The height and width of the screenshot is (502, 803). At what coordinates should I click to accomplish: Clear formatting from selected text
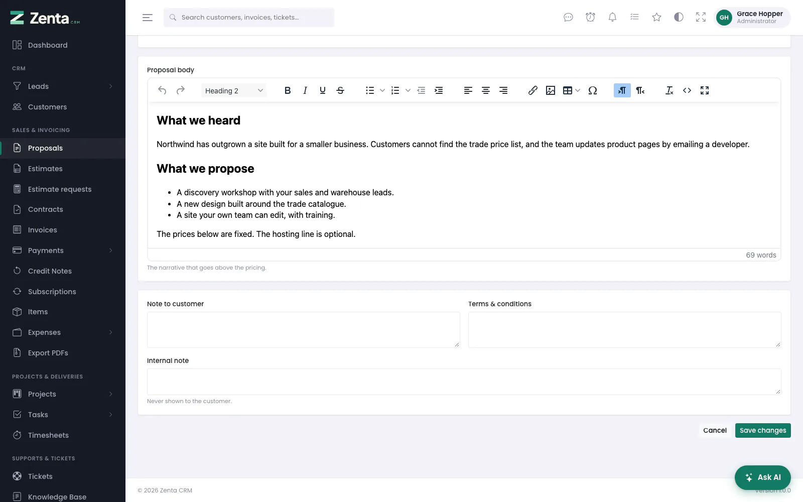tap(670, 90)
